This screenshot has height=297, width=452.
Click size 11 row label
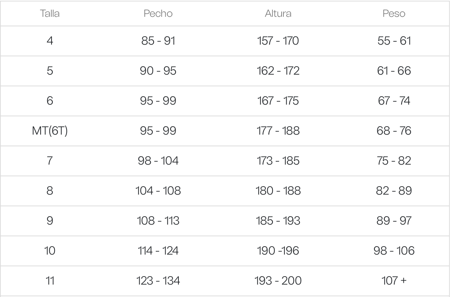point(50,281)
